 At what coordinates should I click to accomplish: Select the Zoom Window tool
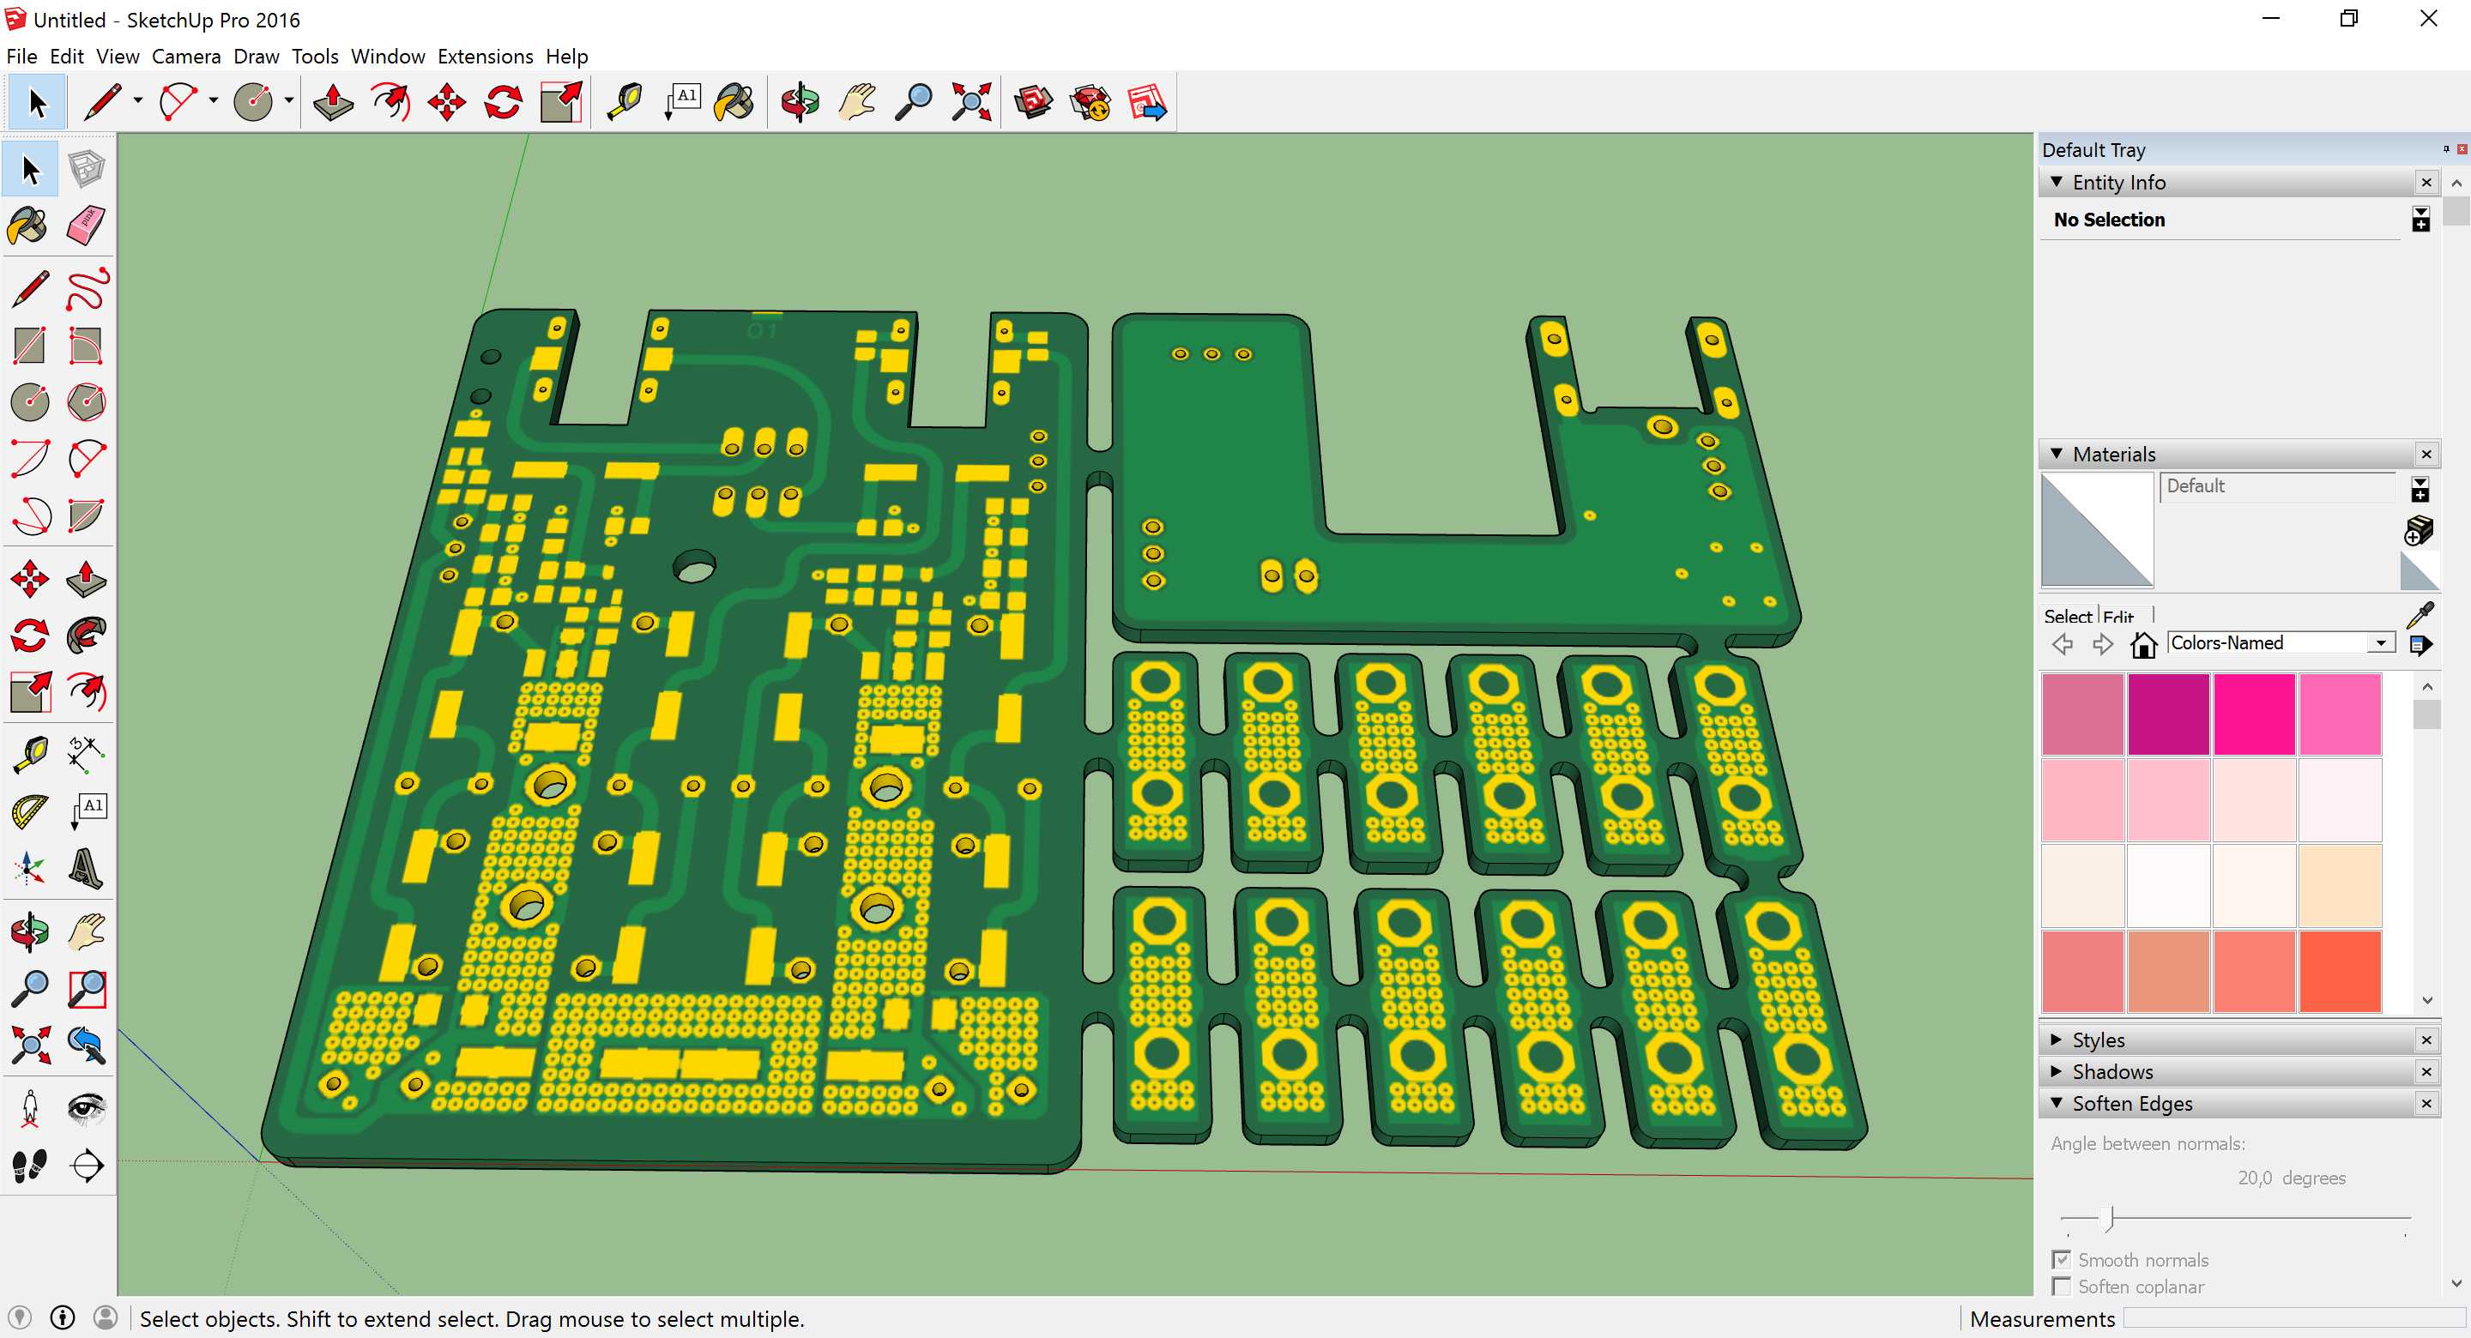(x=87, y=988)
